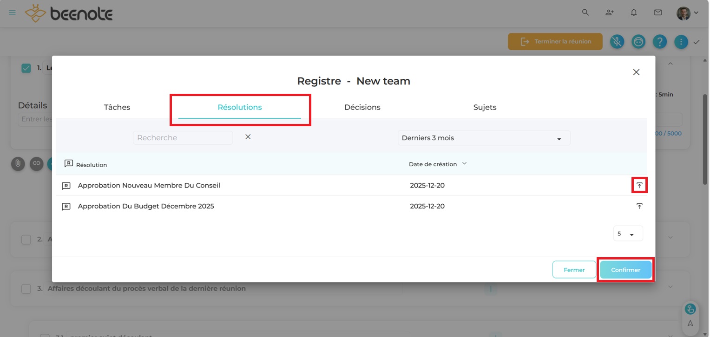The height and width of the screenshot is (337, 710).
Task: Check agenda item 2 checkbox
Action: 26,240
